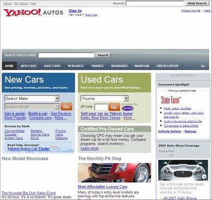212x200 pixels.
Task: Focus the top web search input field
Action: point(155,3)
